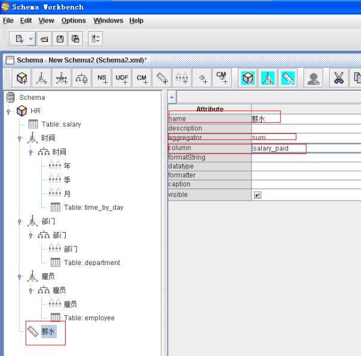The width and height of the screenshot is (361, 356).
Task: Click the Save icon
Action: pos(60,39)
